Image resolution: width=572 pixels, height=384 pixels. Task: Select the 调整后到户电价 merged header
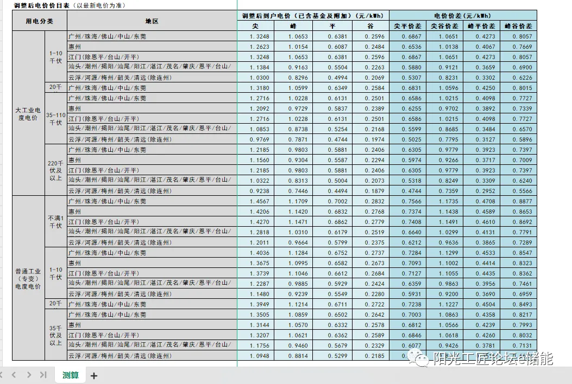pos(313,16)
